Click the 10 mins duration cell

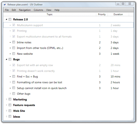click(115, 77)
